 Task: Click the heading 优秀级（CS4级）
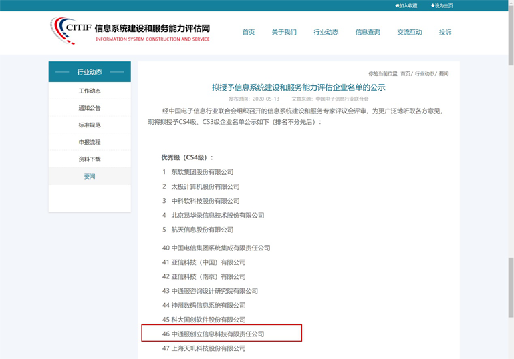point(187,157)
